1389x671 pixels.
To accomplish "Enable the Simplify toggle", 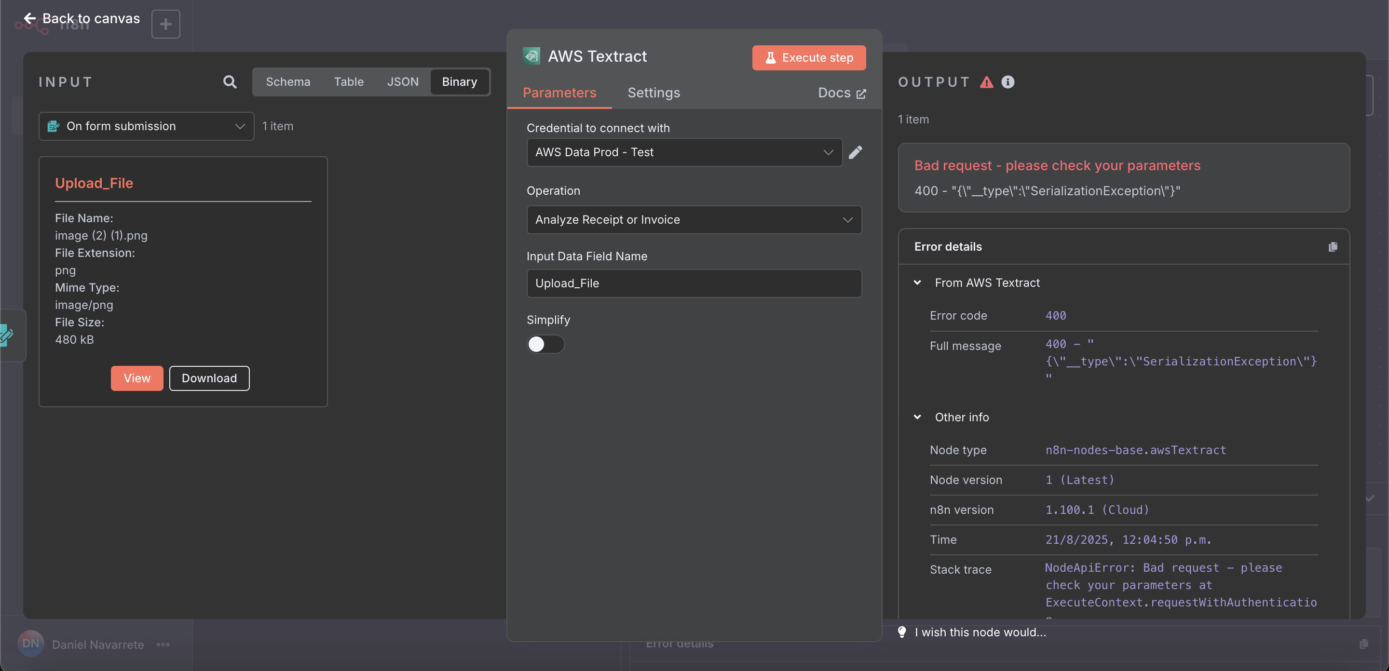I will click(x=545, y=344).
